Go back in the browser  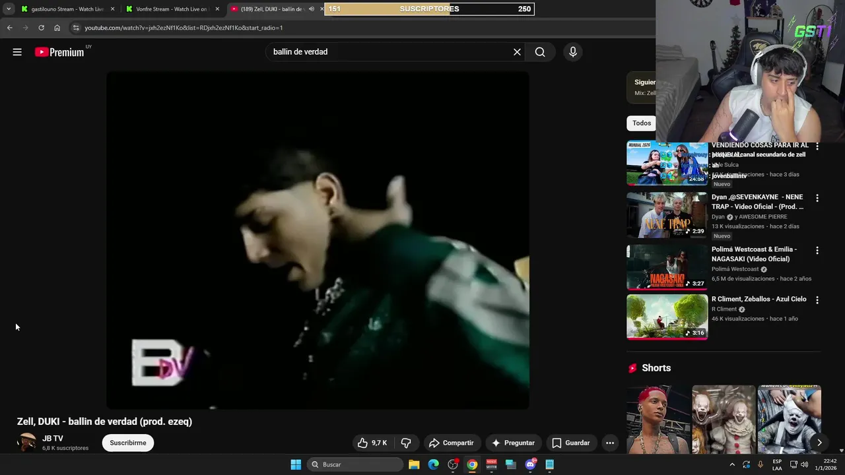10,28
